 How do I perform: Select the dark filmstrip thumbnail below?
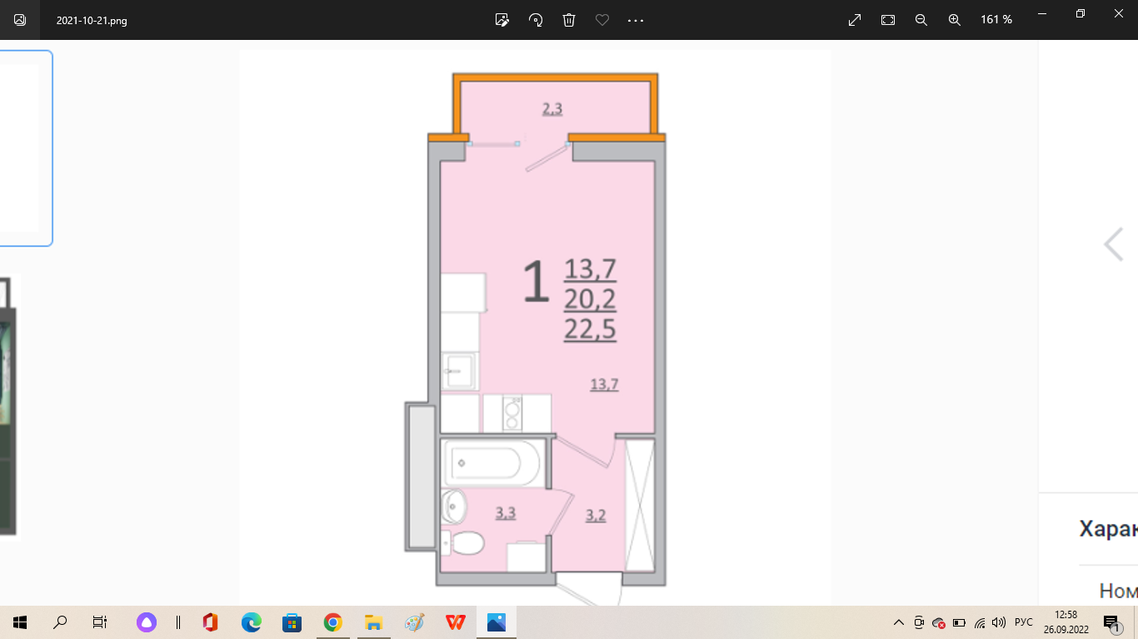tap(8, 408)
